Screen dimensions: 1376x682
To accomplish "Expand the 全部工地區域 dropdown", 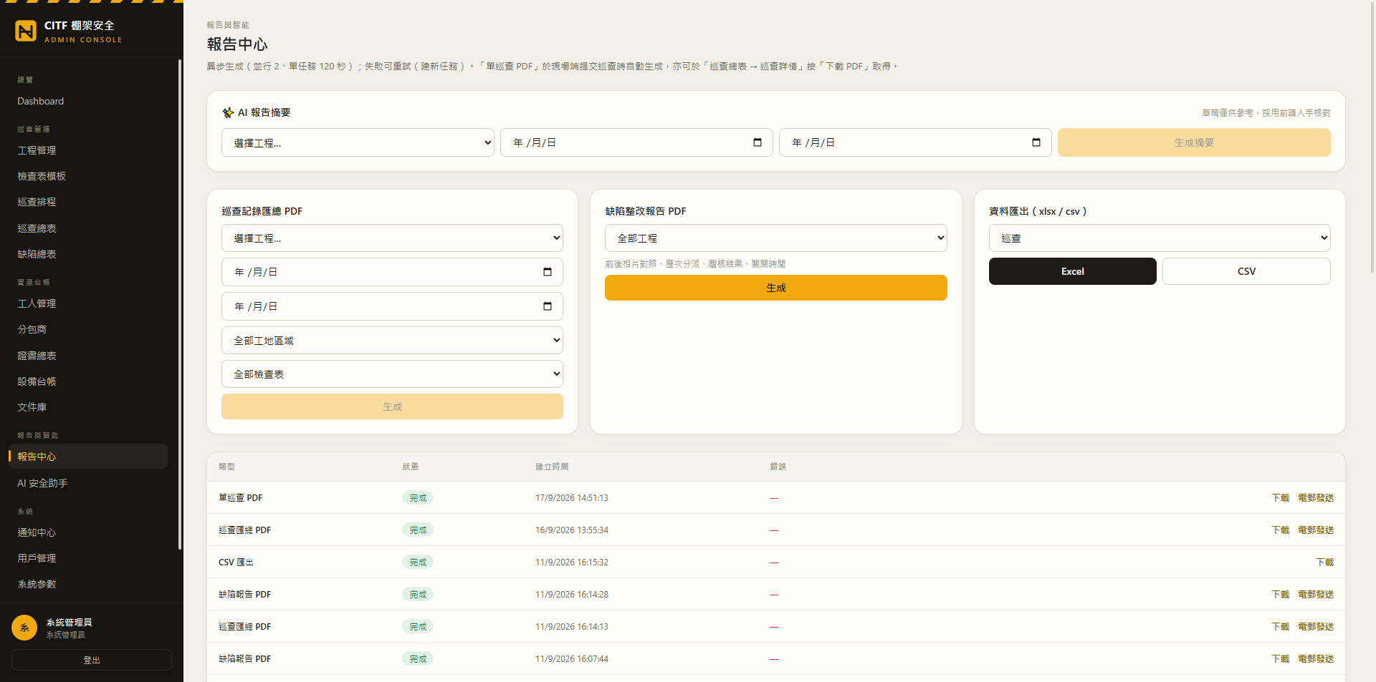I will coord(392,341).
